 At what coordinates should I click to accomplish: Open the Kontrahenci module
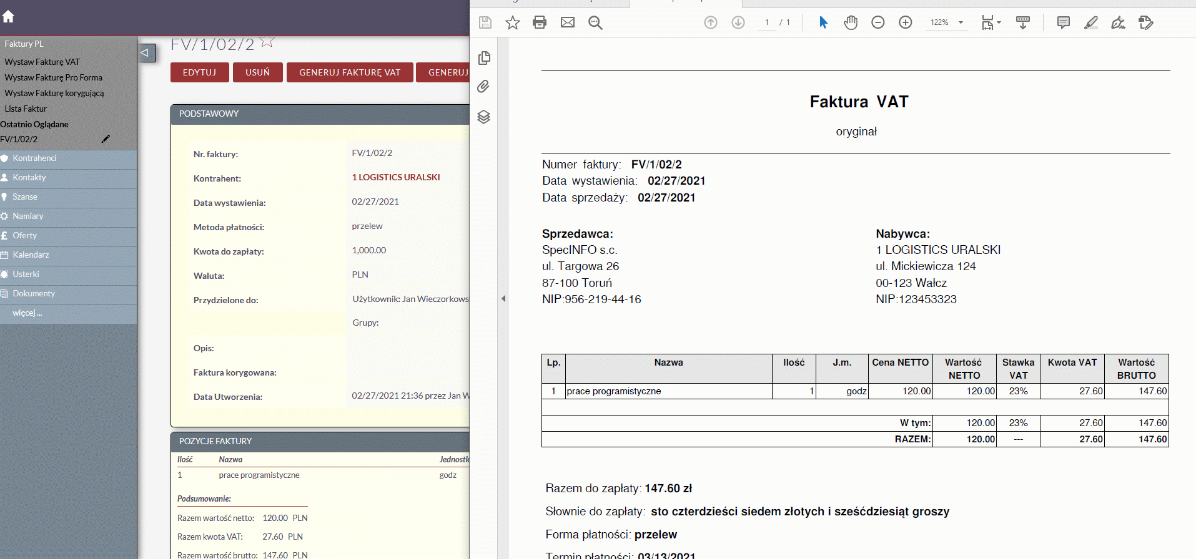[x=68, y=158]
